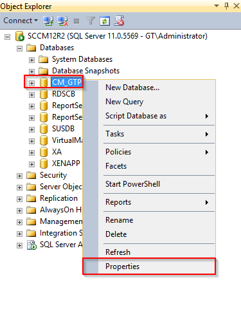Click the Stop square icon in toolbar
Viewport: 241px width, 327px height.
[x=76, y=21]
